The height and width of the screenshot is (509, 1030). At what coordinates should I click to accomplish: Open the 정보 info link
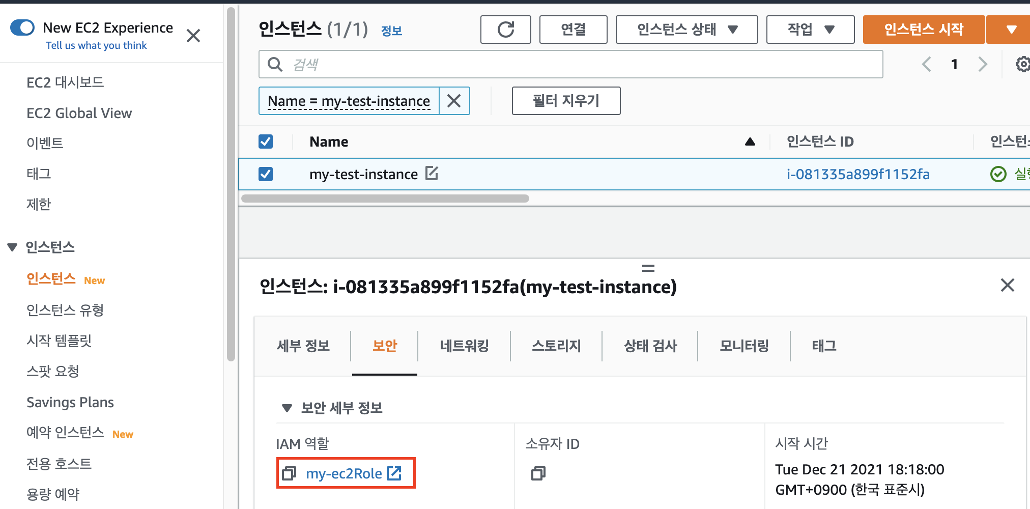[391, 31]
